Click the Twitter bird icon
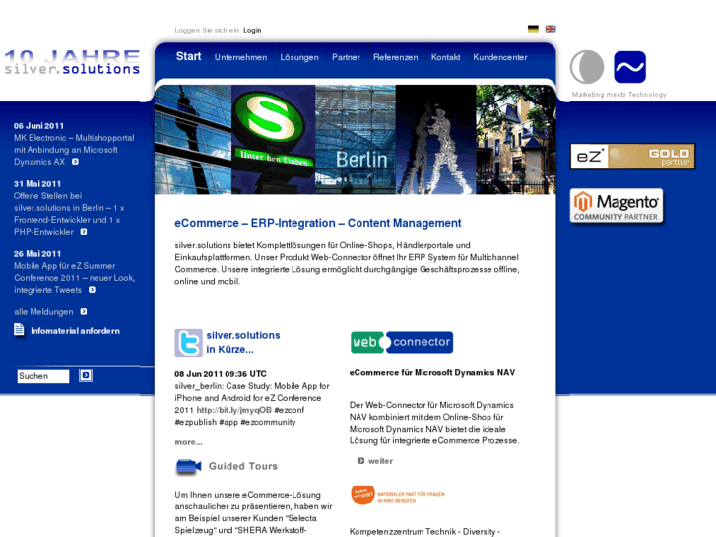This screenshot has width=716, height=537. click(188, 342)
